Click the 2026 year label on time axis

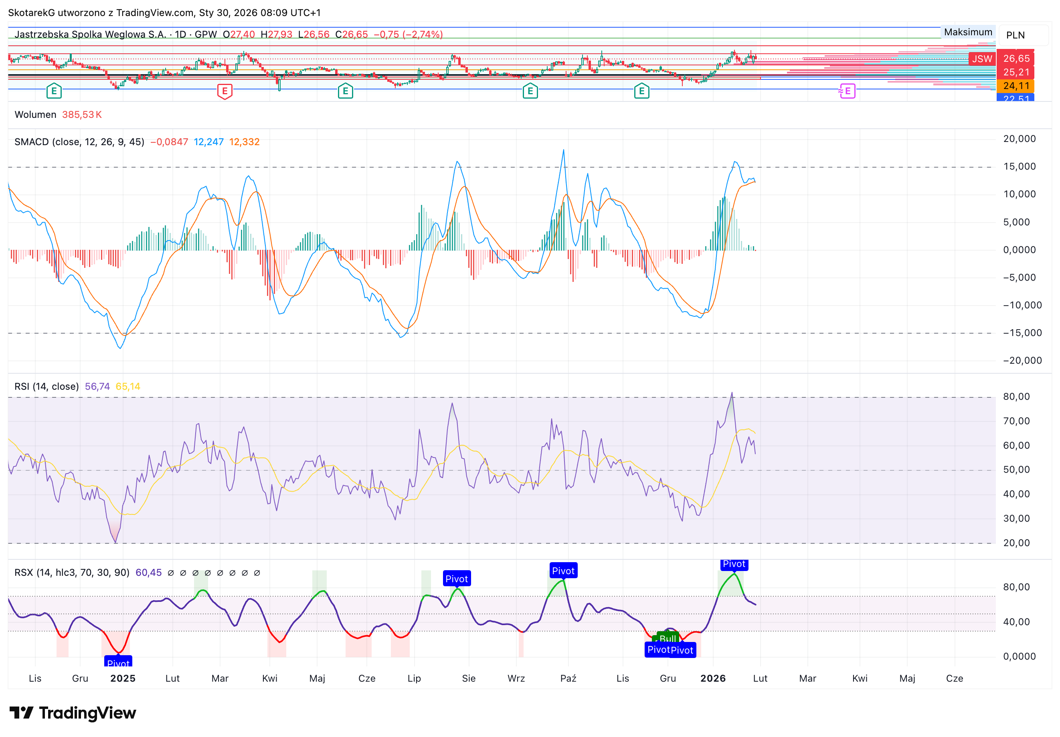(713, 678)
